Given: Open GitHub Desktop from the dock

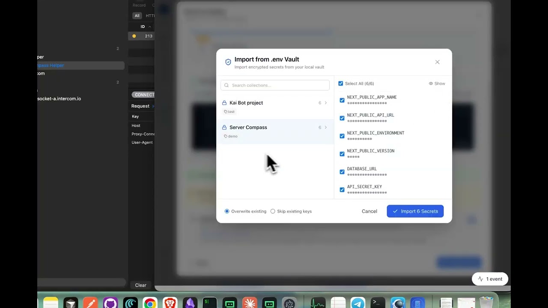Looking at the screenshot, I should pos(110,303).
